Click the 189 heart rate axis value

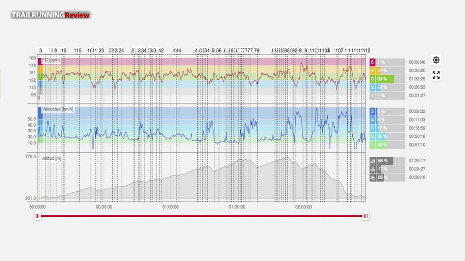tap(32, 58)
